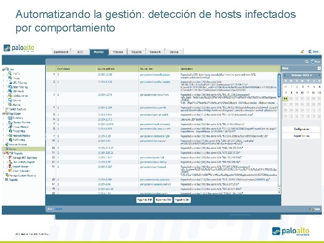Collapse the App Scope tree node
324x243 pixels.
coord(3,113)
